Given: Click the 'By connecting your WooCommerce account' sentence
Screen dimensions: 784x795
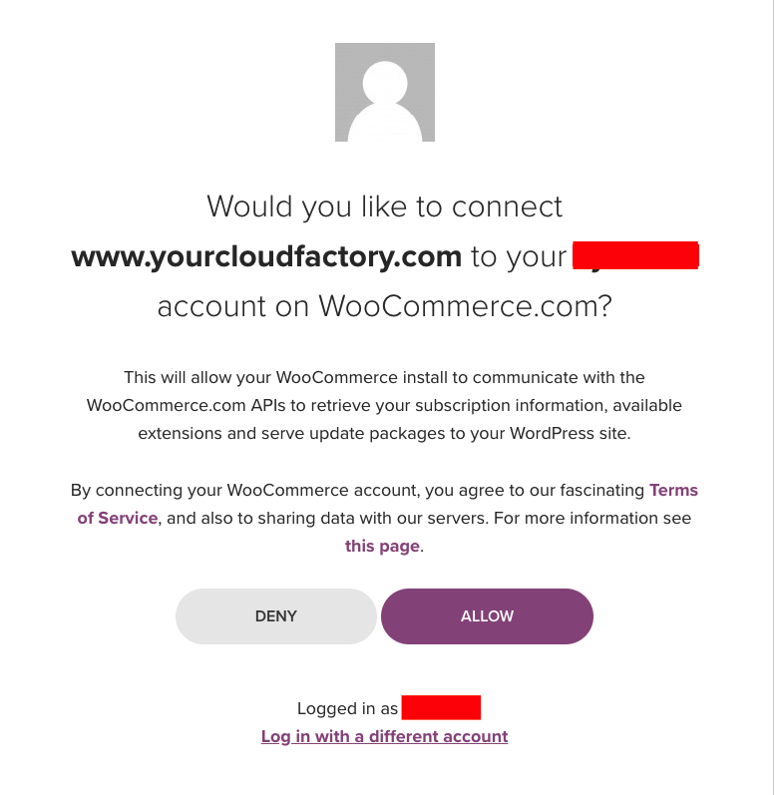Looking at the screenshot, I should (243, 491).
